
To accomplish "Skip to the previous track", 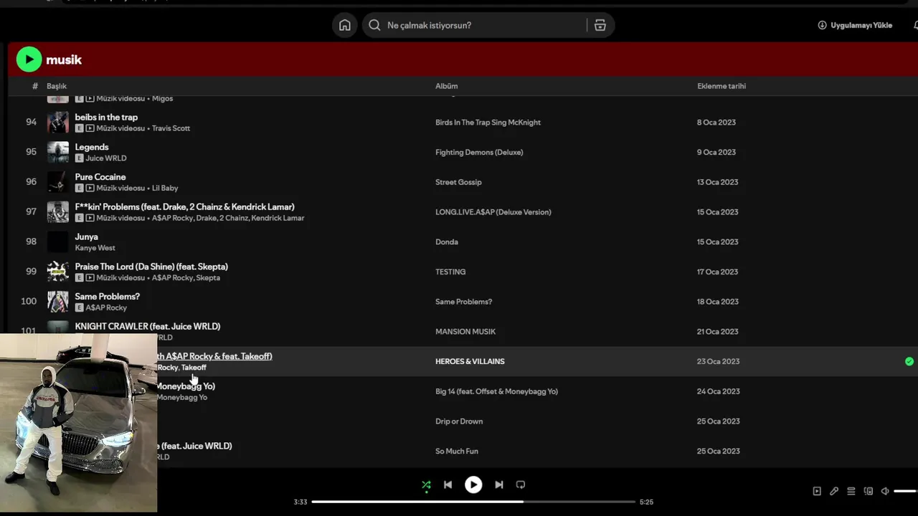I will click(448, 484).
